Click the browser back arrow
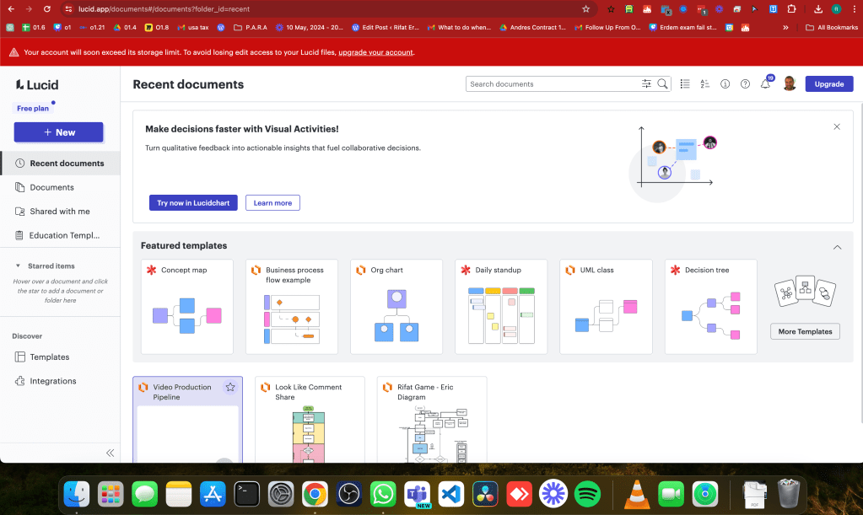 (x=11, y=8)
